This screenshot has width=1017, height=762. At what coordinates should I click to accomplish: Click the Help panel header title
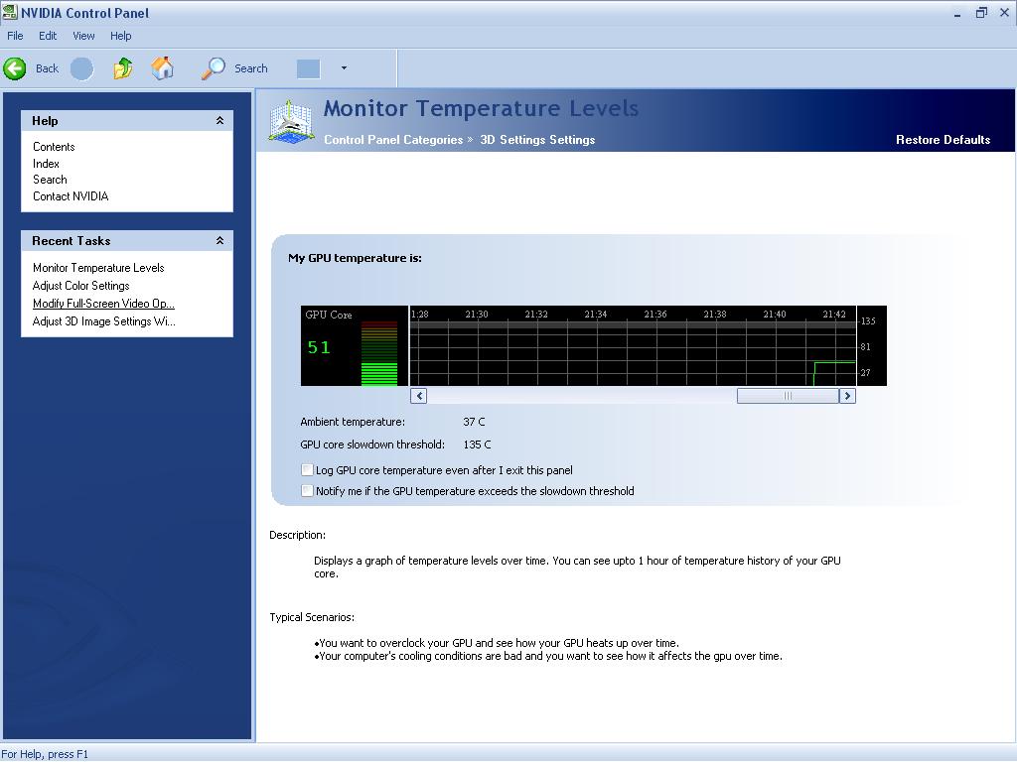(x=45, y=120)
